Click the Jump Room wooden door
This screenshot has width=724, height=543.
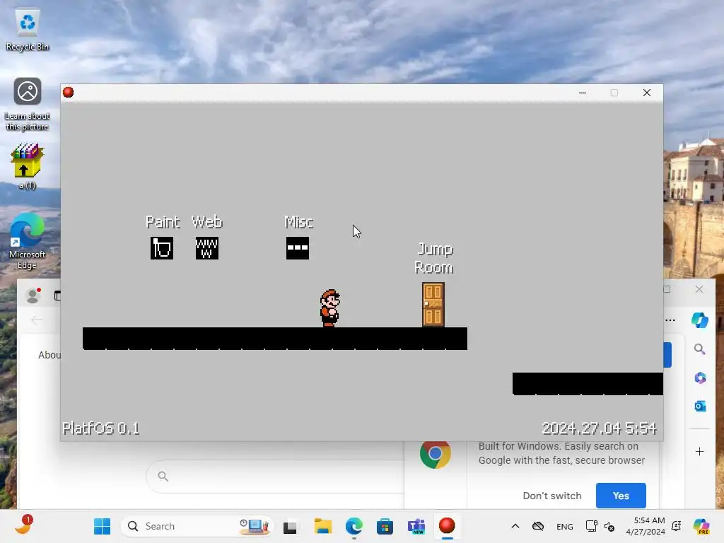tap(433, 305)
